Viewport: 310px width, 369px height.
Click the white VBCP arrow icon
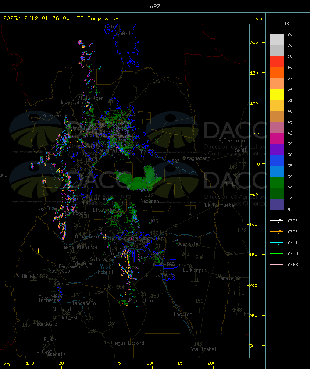point(277,220)
